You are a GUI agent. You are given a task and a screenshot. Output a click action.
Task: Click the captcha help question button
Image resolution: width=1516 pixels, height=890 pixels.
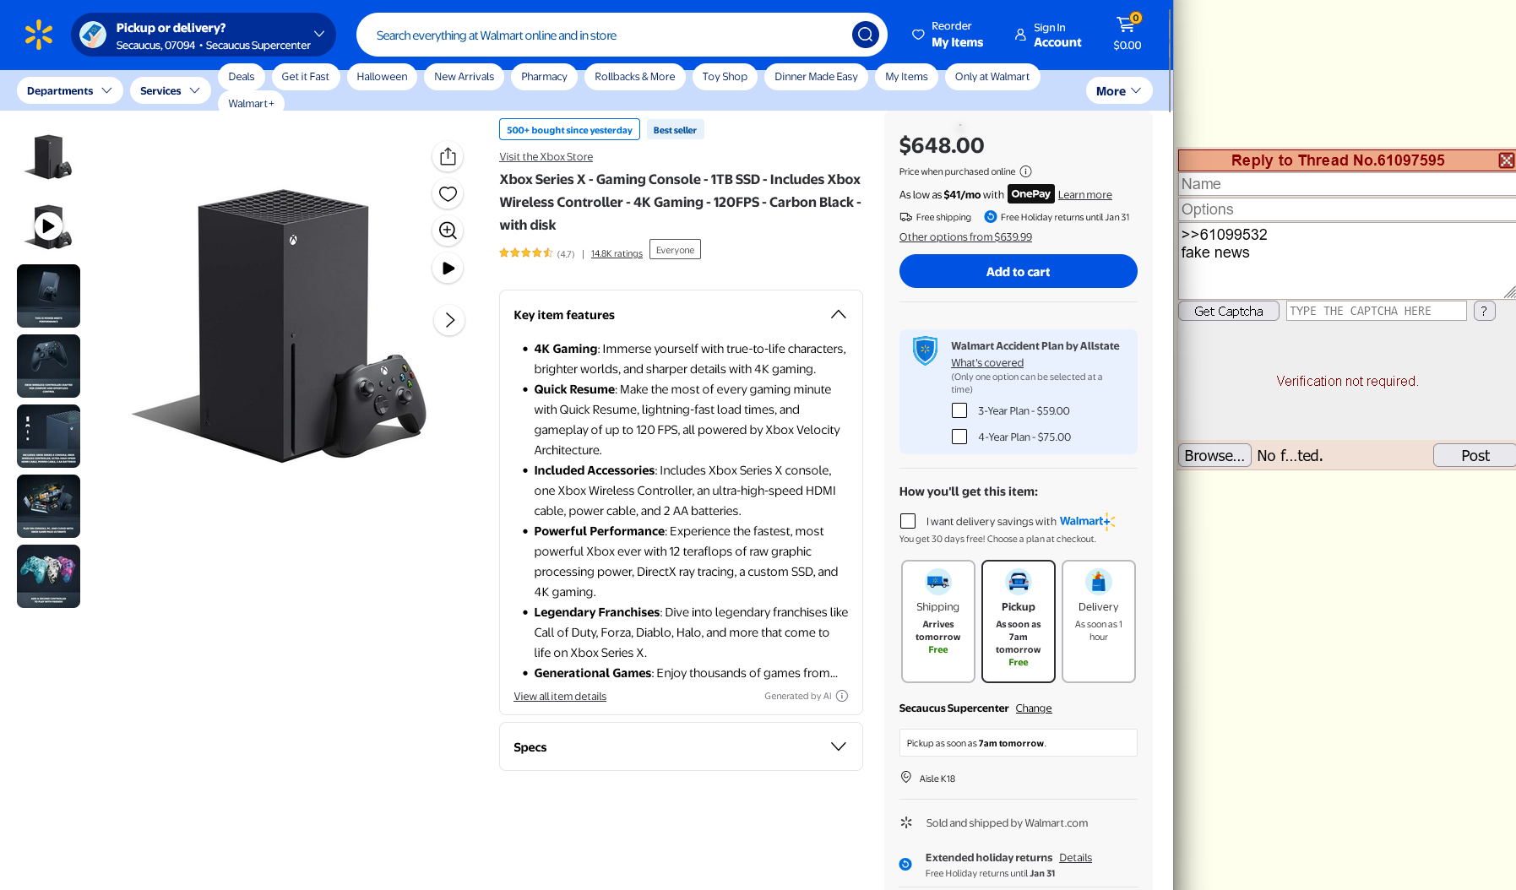pos(1484,311)
